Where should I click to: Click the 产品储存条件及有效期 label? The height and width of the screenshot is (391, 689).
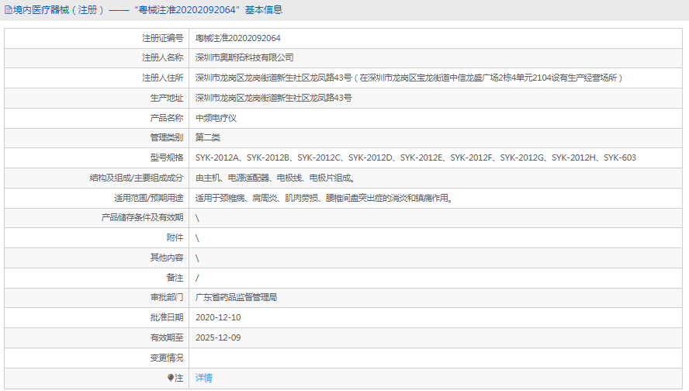(142, 217)
